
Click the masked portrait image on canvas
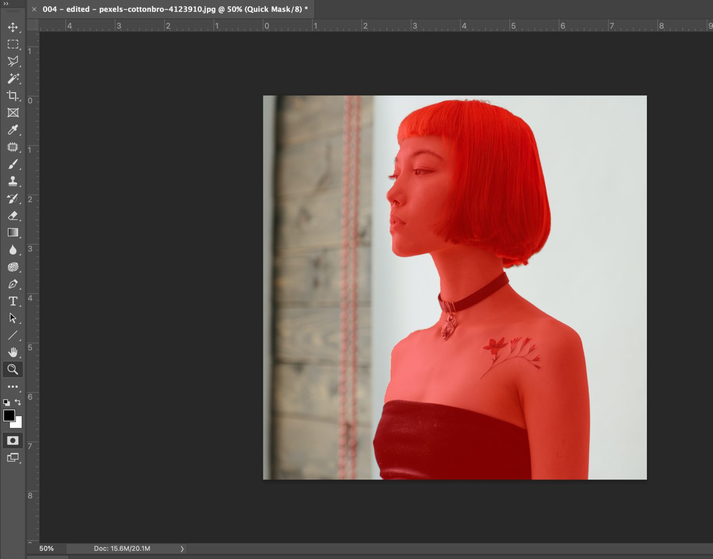pyautogui.click(x=455, y=287)
